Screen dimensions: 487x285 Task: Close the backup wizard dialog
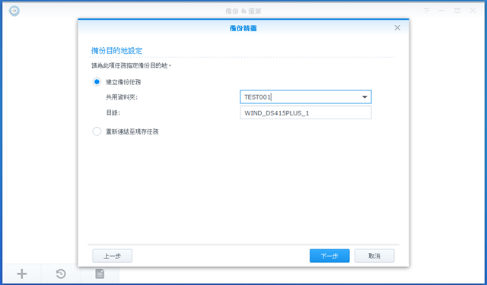click(397, 28)
